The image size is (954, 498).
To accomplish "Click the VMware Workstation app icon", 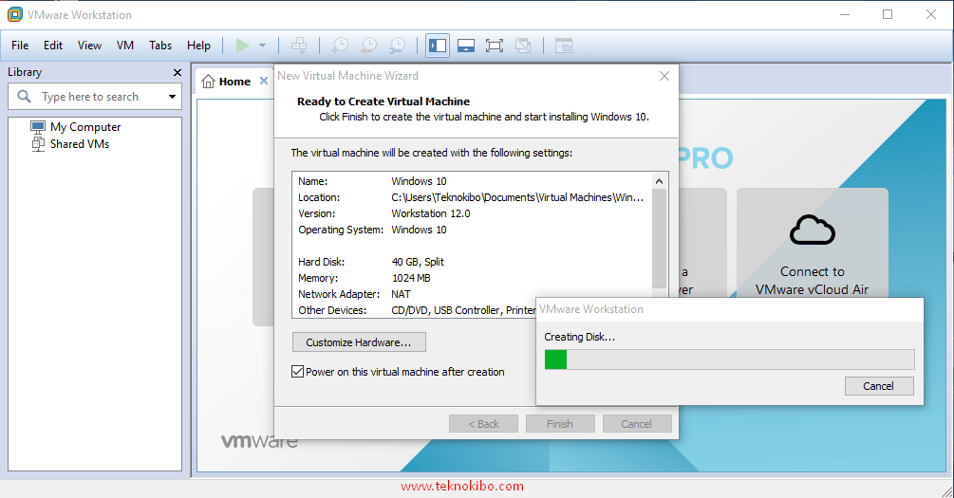I will (x=14, y=14).
